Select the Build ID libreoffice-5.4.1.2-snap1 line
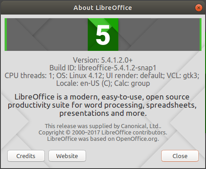Screen dimensions: 206x169 tap(103, 68)
